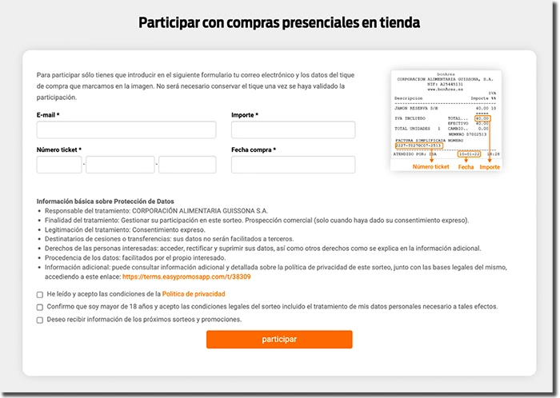
Task: Check the Política de privacidad acceptance box
Action: pyautogui.click(x=40, y=295)
